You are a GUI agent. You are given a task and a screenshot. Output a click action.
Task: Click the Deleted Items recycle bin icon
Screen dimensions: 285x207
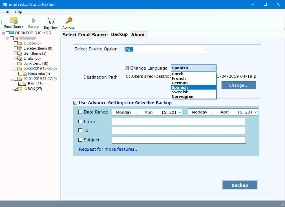[20, 48]
